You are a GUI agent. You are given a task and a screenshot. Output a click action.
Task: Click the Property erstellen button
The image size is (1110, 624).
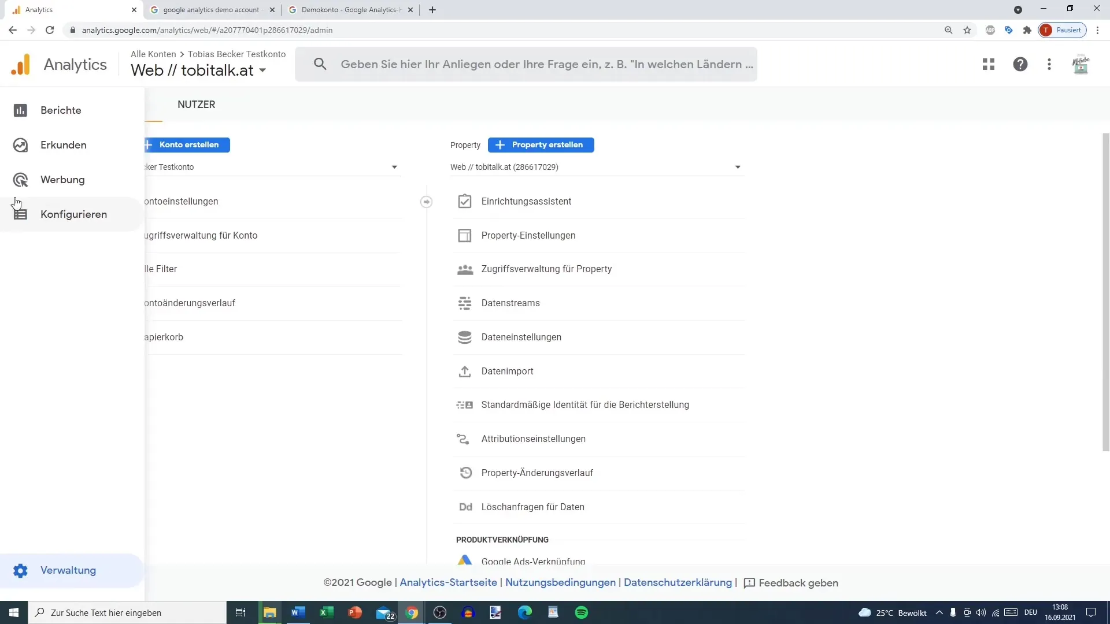541,145
